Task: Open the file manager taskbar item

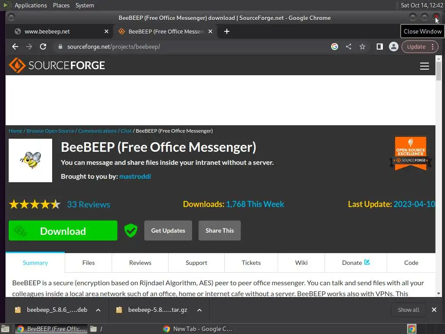Action: point(96,329)
